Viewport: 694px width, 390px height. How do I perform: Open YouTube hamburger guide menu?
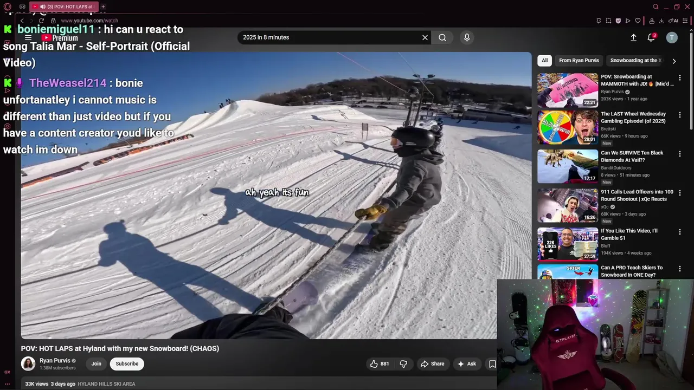click(x=28, y=38)
